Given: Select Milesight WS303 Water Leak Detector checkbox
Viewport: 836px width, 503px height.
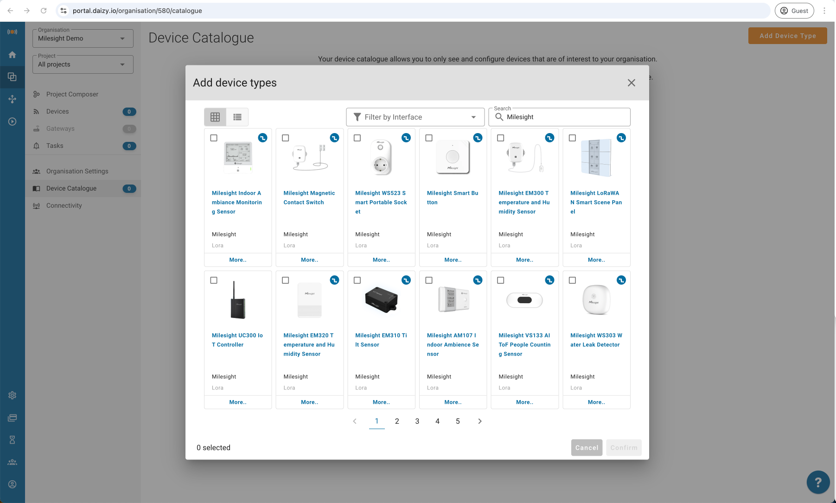Looking at the screenshot, I should pos(572,280).
